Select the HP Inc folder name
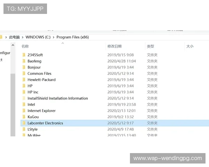The image size is (209, 167). pyautogui.click(x=33, y=92)
